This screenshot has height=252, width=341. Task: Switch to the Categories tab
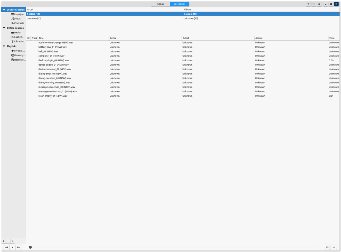tap(179, 4)
